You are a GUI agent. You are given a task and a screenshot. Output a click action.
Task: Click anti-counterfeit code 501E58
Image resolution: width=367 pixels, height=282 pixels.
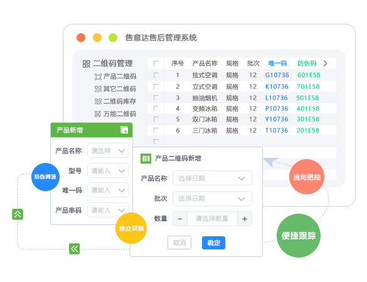pyautogui.click(x=307, y=98)
